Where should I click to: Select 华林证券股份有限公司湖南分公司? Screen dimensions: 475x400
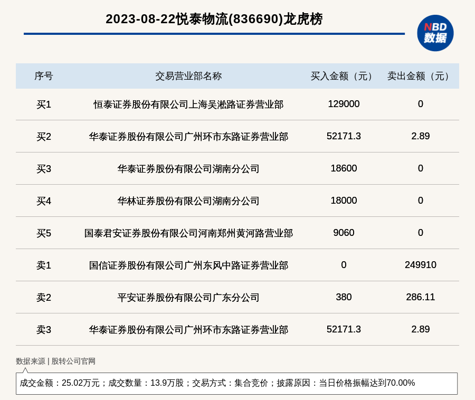(188, 201)
